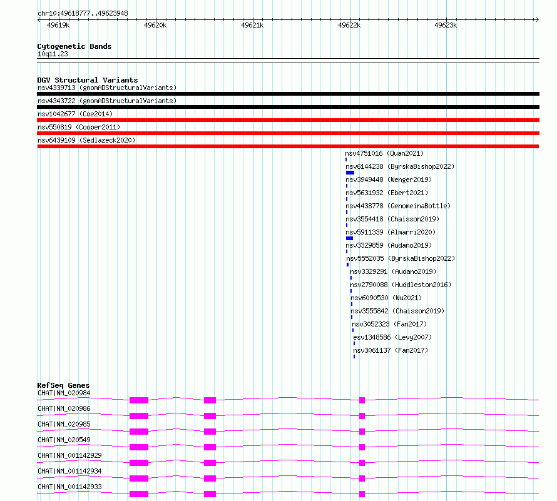Select the nsv6090530 (Wu2021) variant

pos(387,298)
